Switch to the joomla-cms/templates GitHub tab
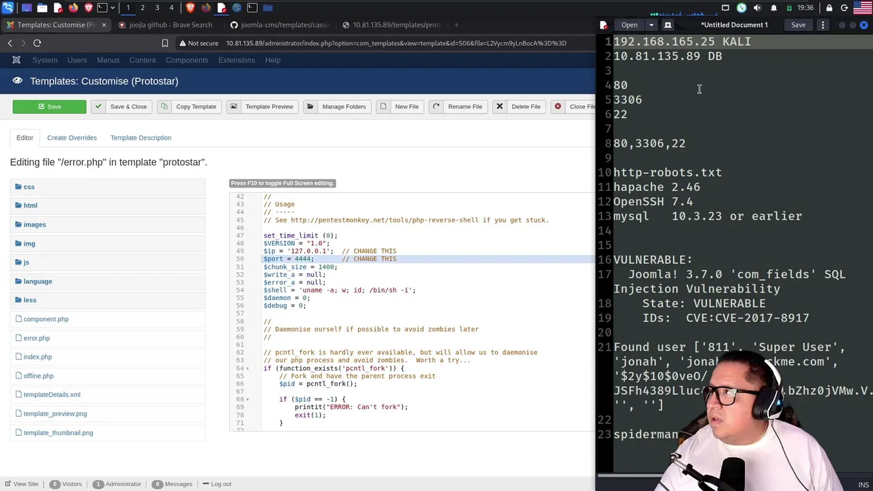 [280, 25]
